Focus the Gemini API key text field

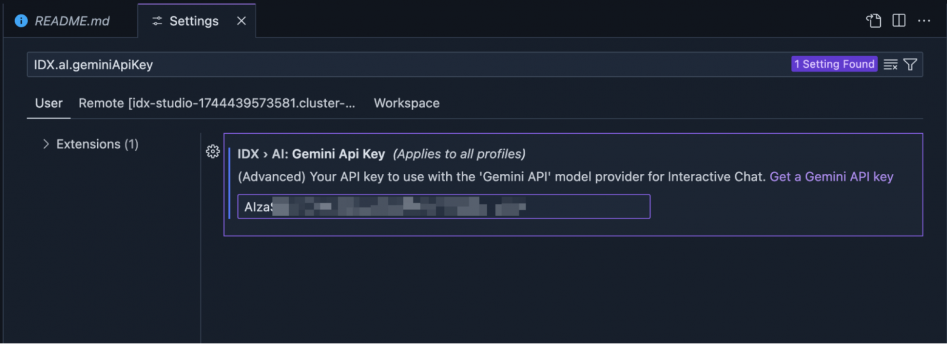(443, 207)
